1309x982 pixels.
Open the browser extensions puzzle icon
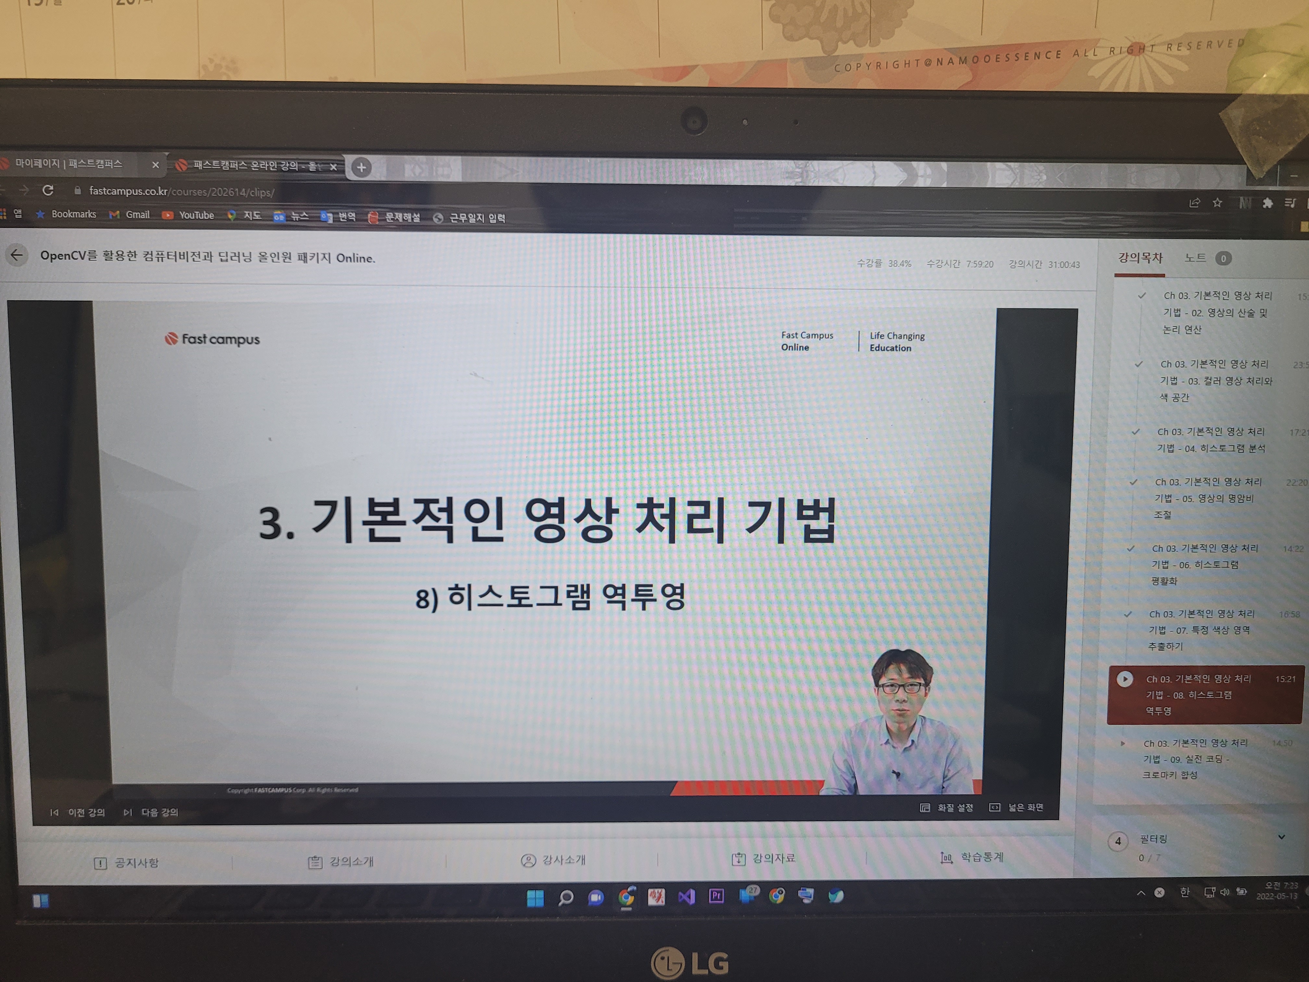click(1267, 204)
